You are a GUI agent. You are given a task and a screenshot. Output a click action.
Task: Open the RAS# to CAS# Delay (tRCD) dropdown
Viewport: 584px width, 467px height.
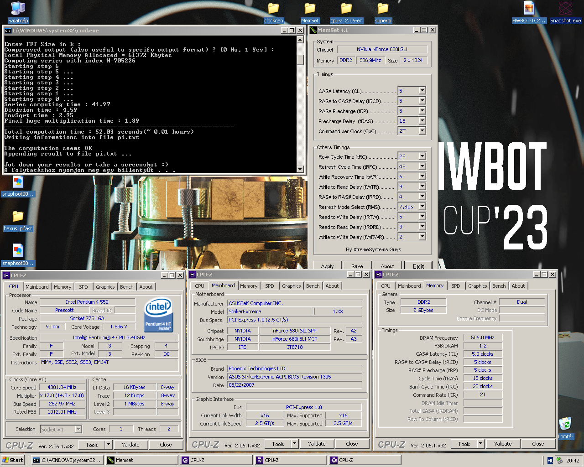pos(422,101)
